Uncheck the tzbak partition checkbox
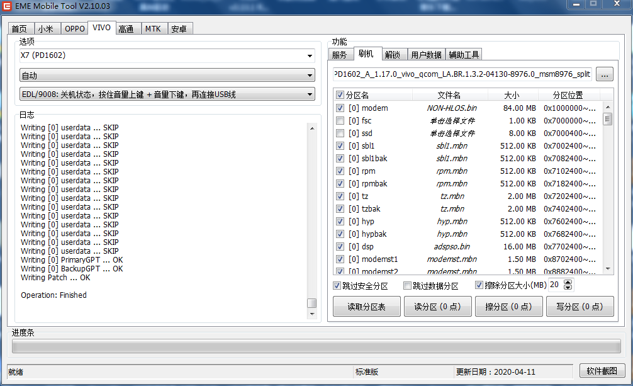Image resolution: width=633 pixels, height=386 pixels. pyautogui.click(x=340, y=208)
